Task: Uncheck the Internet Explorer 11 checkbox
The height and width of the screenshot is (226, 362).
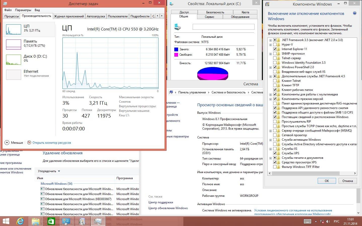Action: coord(275,49)
